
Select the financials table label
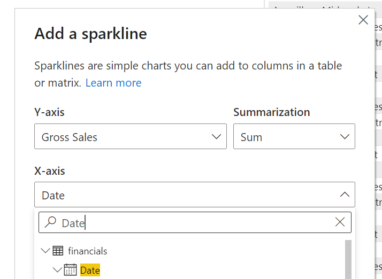point(87,251)
